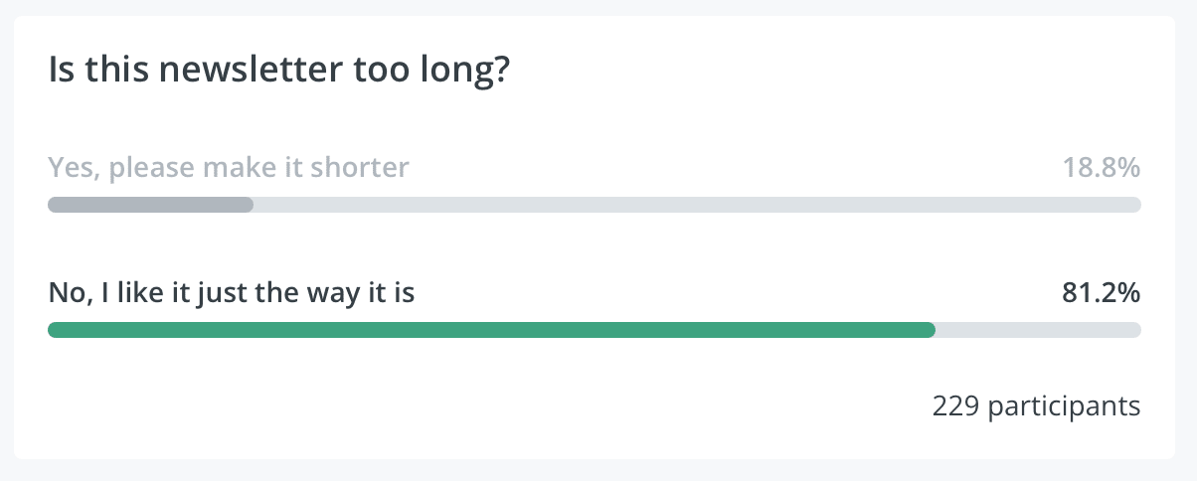The width and height of the screenshot is (1197, 481).
Task: Click the number 229 in participants count
Action: (x=952, y=406)
